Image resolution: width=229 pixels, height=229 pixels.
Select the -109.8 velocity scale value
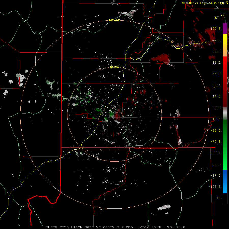214,187
